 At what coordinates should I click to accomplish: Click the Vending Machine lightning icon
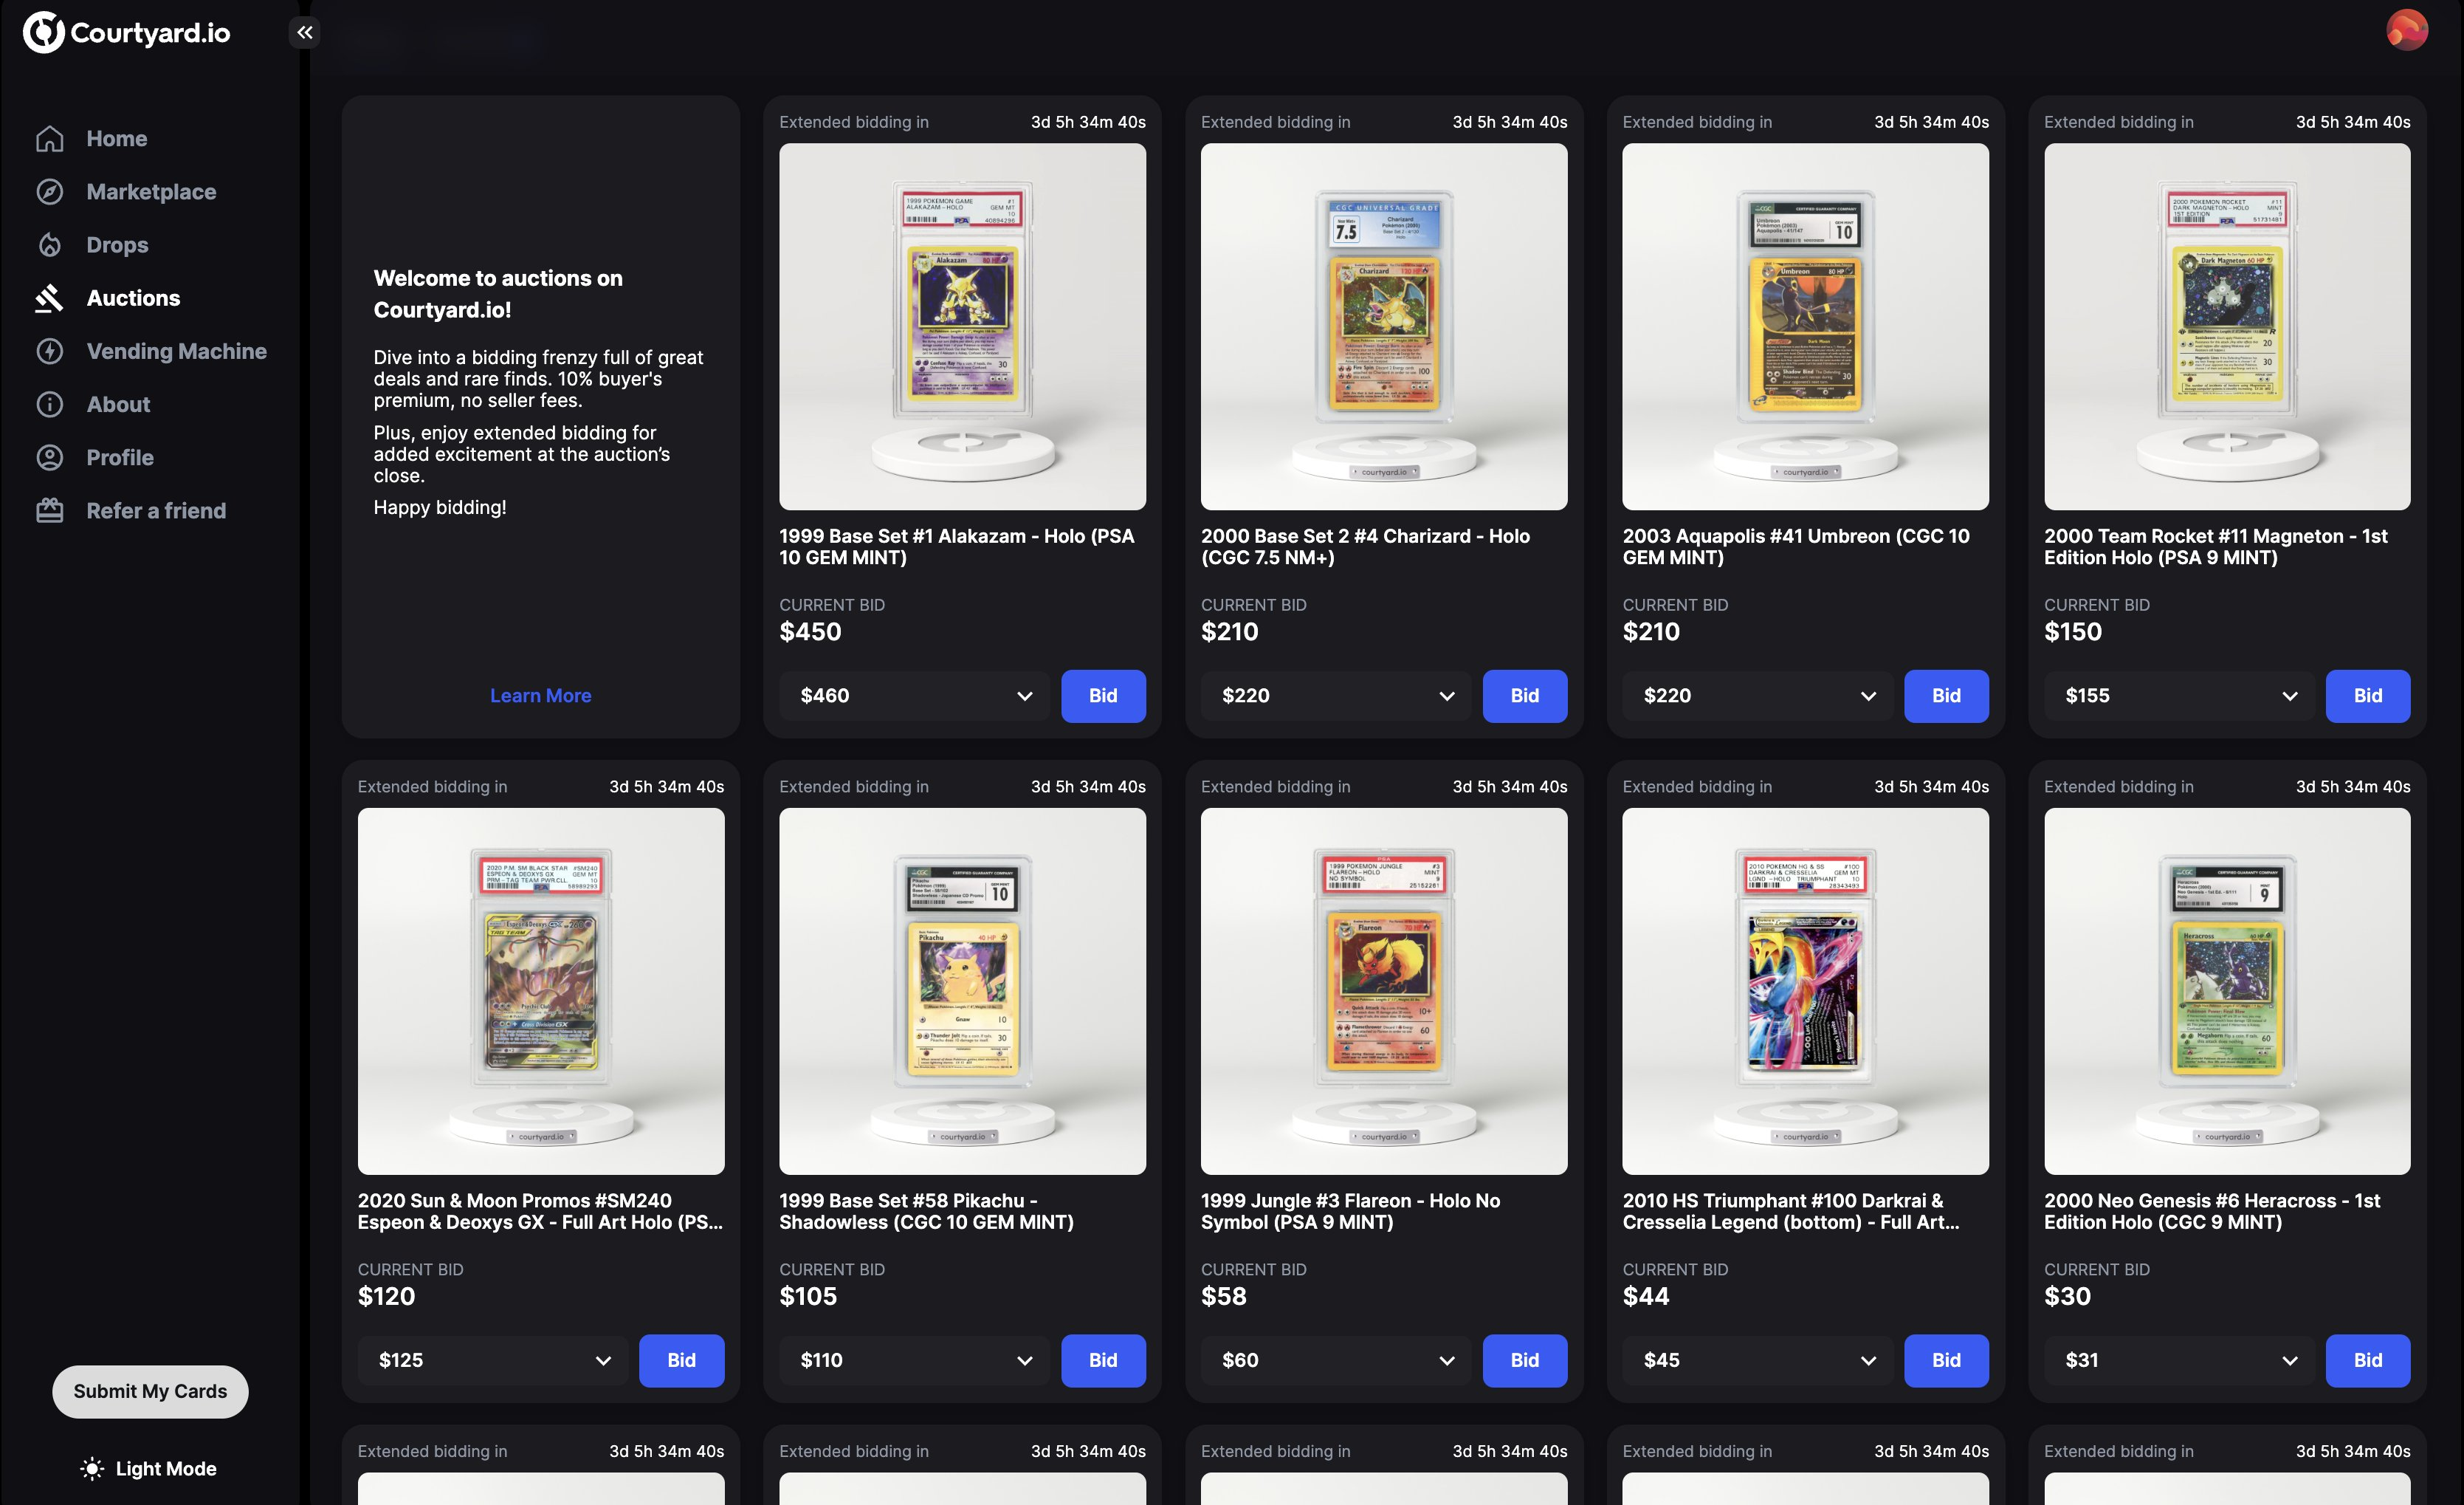coord(50,352)
